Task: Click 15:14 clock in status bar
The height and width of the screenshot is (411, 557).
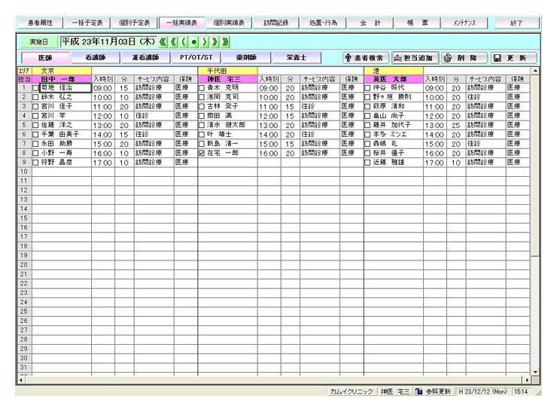Action: tap(520, 391)
